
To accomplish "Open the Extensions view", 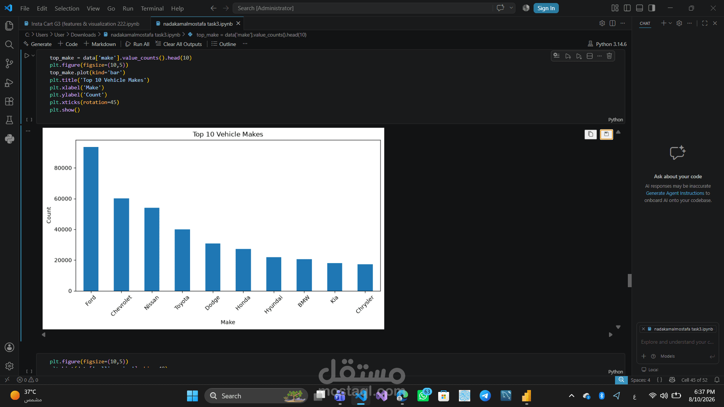I will point(9,101).
